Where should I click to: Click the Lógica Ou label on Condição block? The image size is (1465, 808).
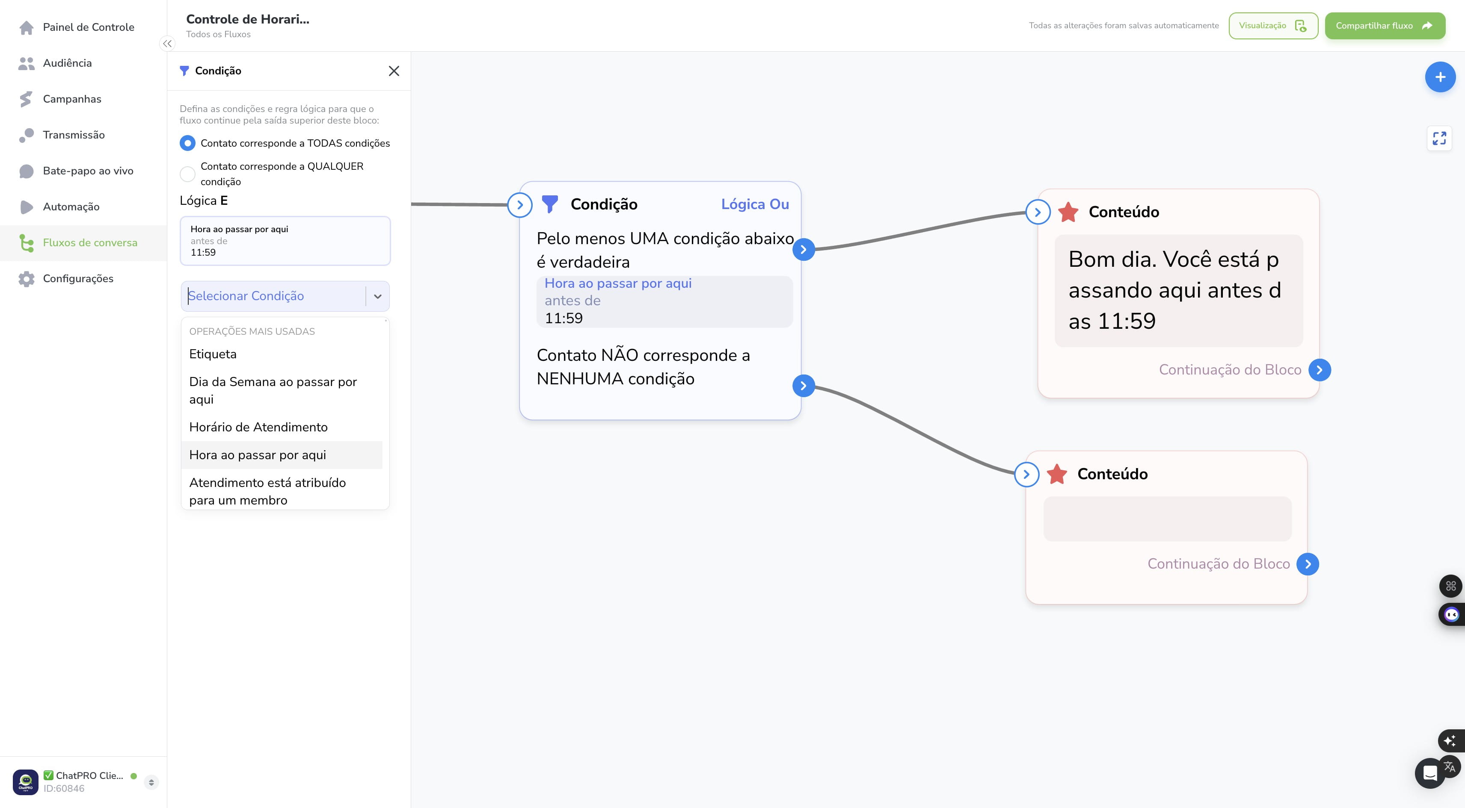755,204
